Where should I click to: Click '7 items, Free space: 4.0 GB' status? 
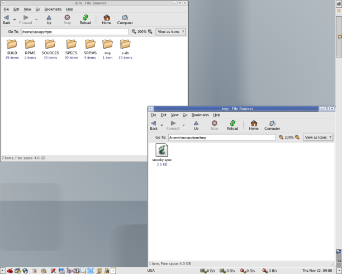(24, 158)
